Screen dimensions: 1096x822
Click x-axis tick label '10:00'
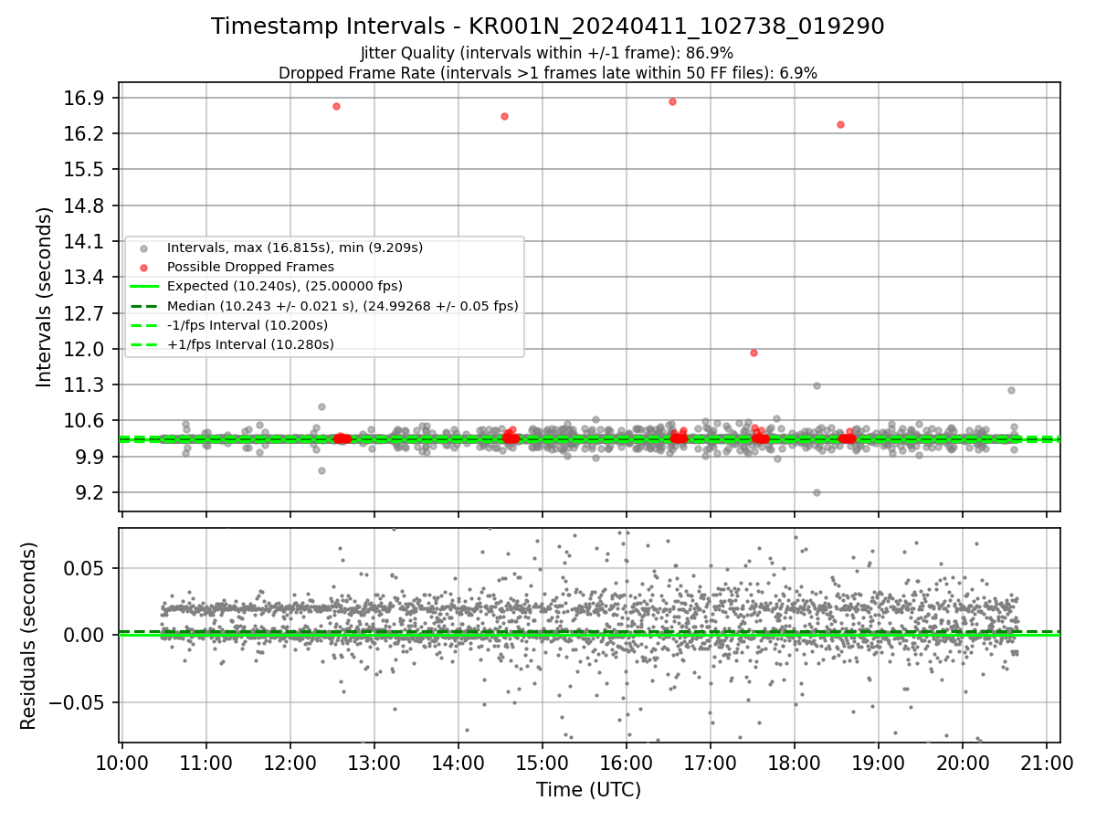121,762
